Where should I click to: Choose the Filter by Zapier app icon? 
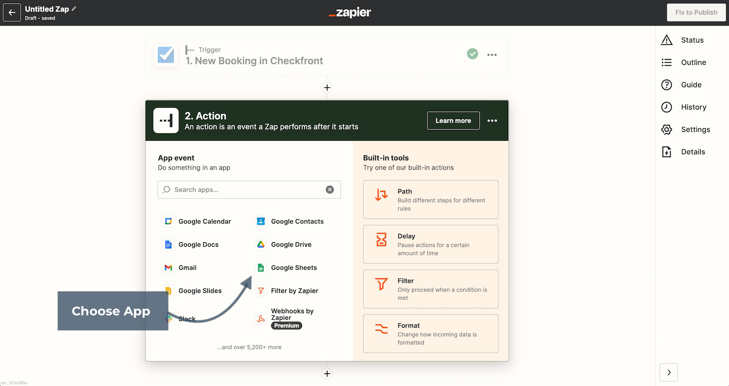261,291
